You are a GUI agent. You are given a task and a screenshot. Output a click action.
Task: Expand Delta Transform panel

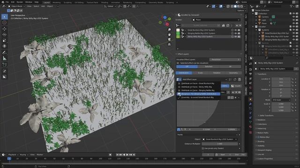pos(266,115)
